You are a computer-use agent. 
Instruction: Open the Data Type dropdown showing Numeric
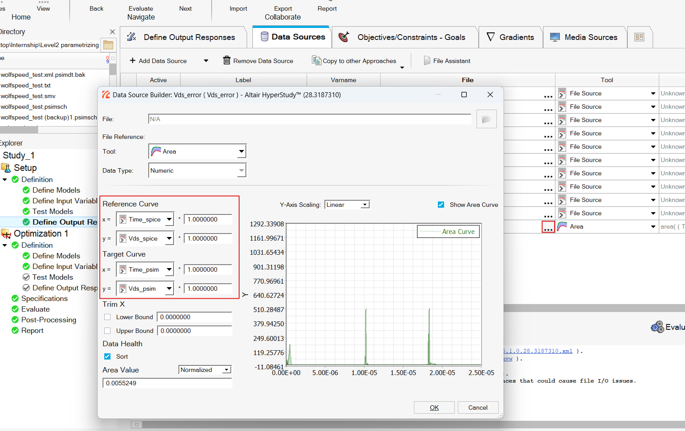point(197,170)
